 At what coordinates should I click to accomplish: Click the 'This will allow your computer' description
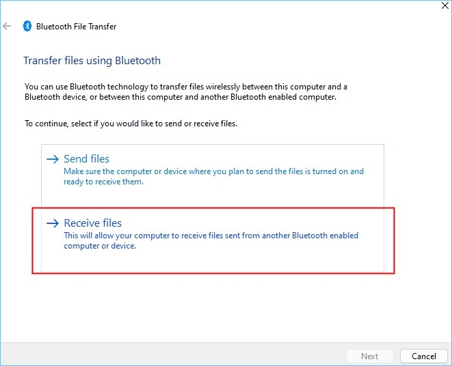point(211,241)
